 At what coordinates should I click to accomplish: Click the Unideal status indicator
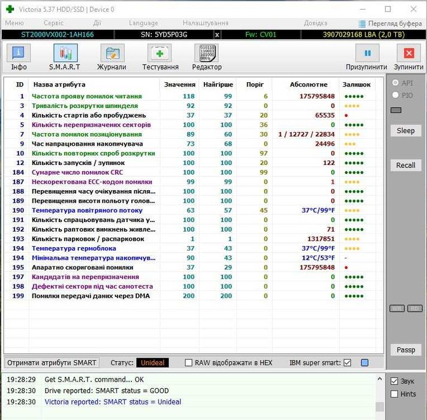coord(152,362)
